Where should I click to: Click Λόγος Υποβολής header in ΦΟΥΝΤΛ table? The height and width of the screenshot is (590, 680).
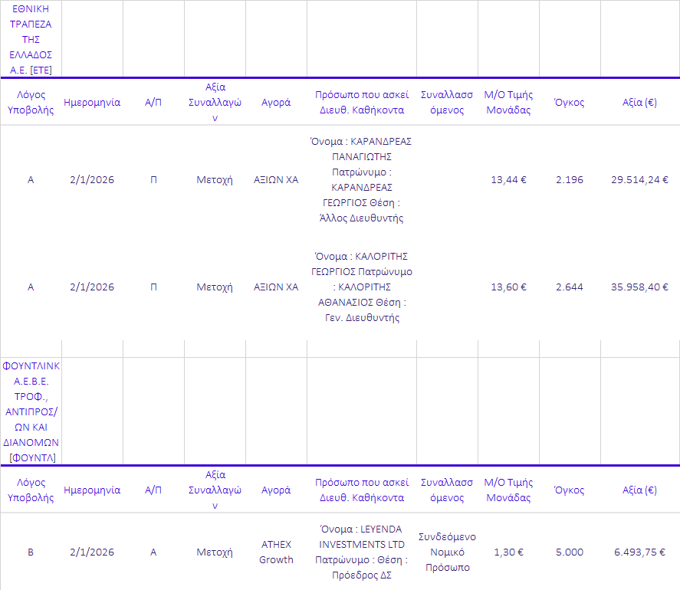tap(31, 490)
